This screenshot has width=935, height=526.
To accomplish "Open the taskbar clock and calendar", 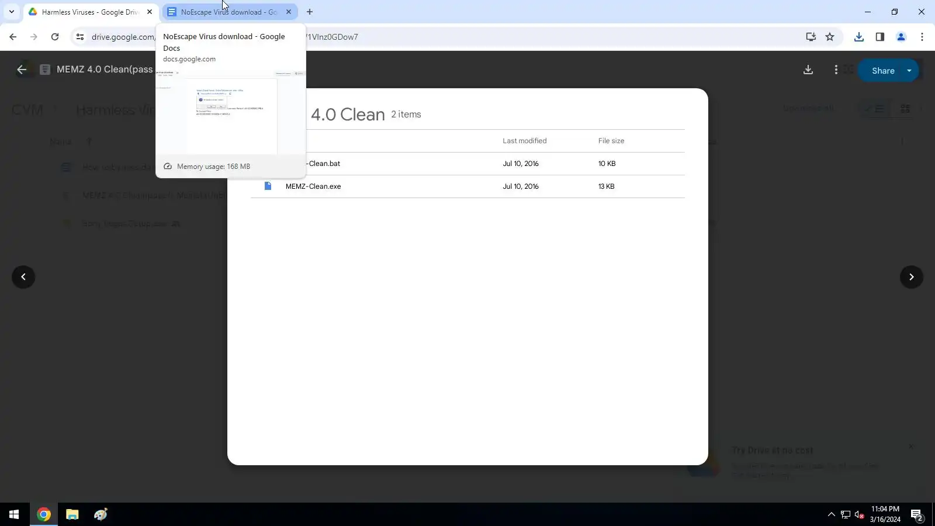I will tap(885, 514).
